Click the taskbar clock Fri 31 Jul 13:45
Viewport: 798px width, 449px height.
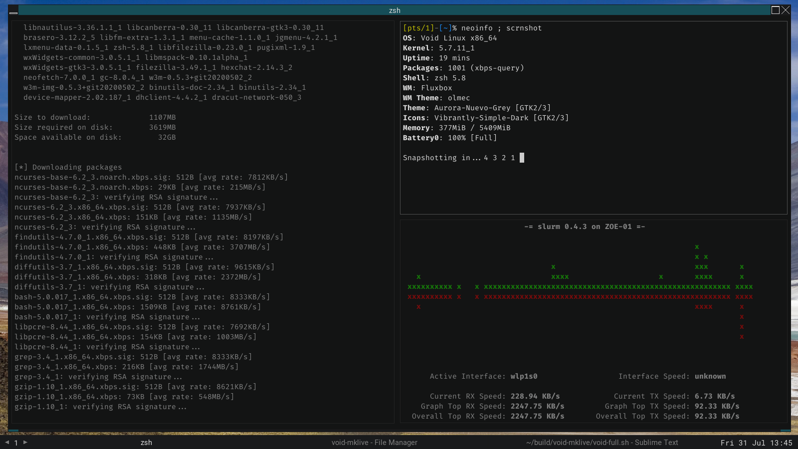(x=756, y=443)
